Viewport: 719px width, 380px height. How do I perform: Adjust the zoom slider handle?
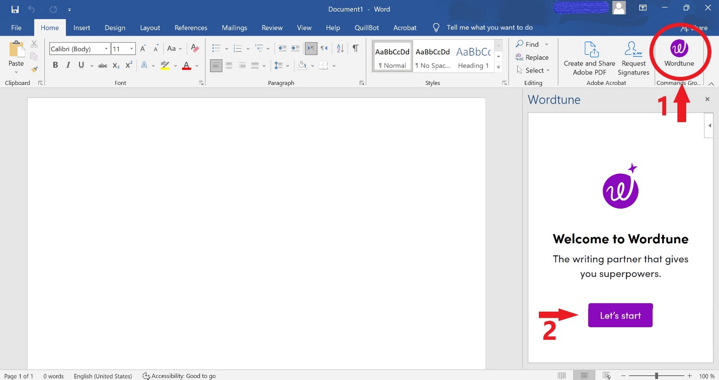[656, 376]
